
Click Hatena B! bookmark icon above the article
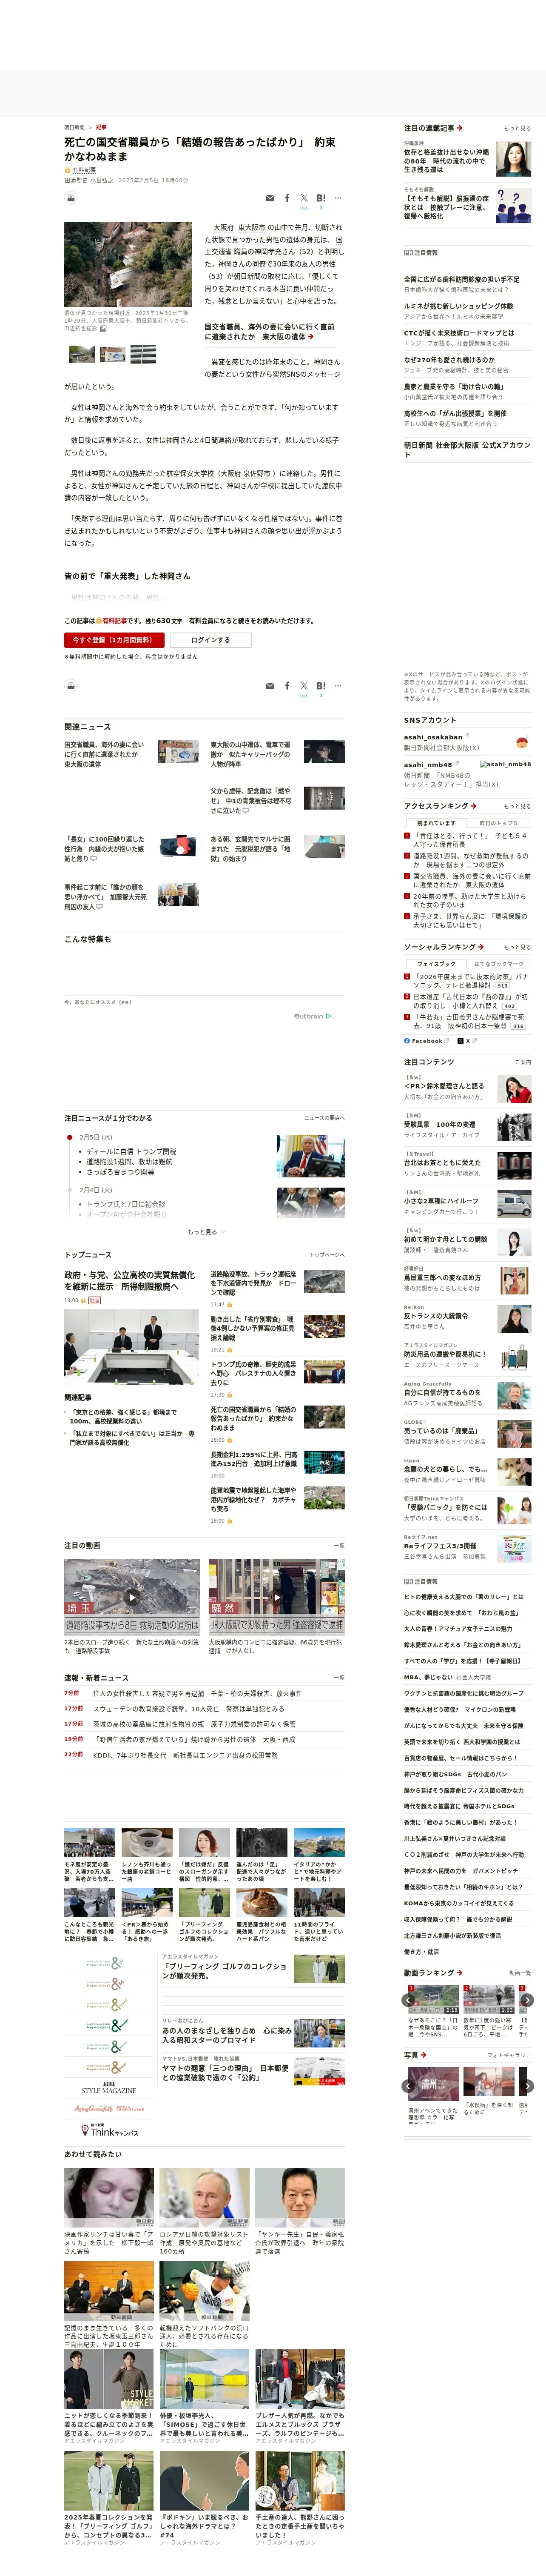(x=321, y=198)
